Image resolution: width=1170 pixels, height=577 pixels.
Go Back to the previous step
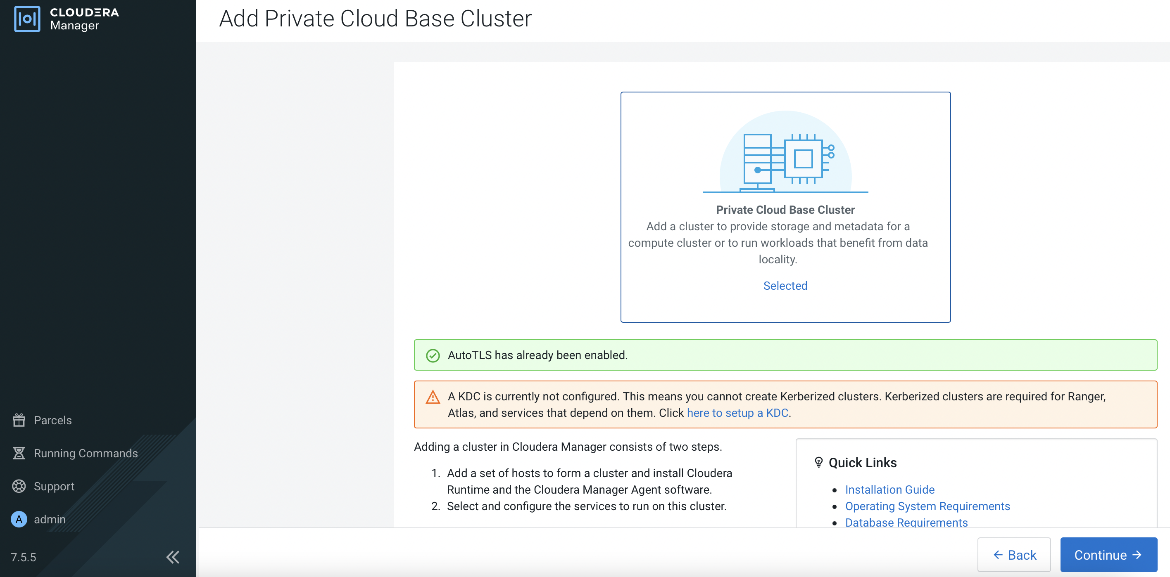tap(1014, 554)
